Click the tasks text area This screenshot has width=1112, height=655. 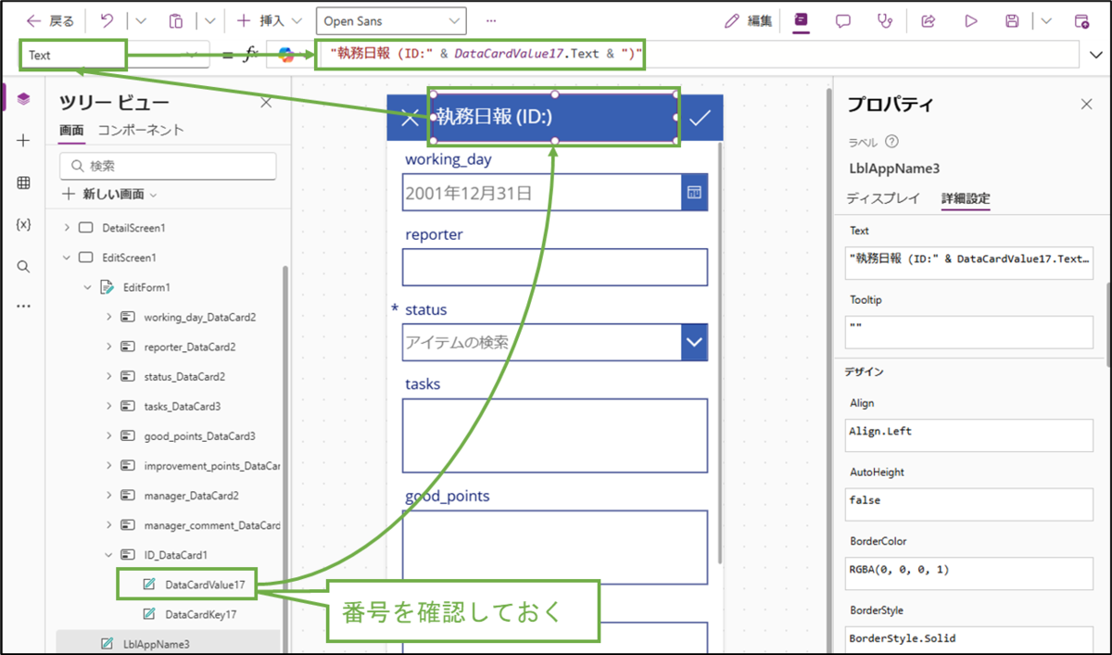pyautogui.click(x=555, y=435)
